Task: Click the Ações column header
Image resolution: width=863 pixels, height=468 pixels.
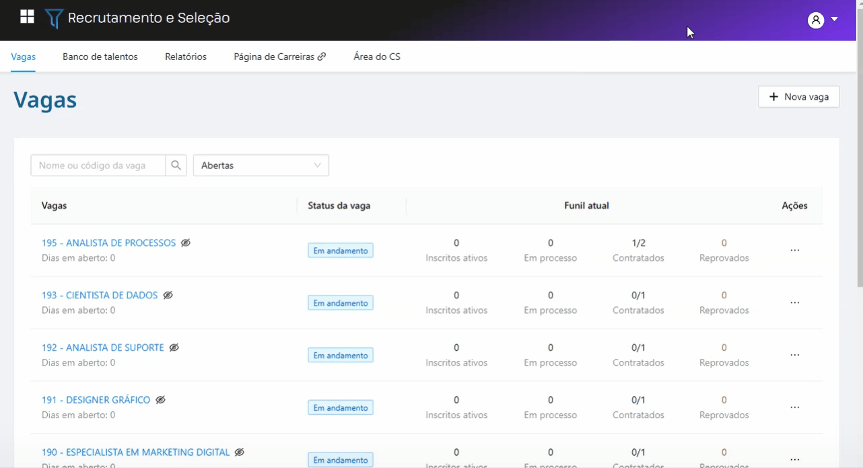Action: [794, 205]
